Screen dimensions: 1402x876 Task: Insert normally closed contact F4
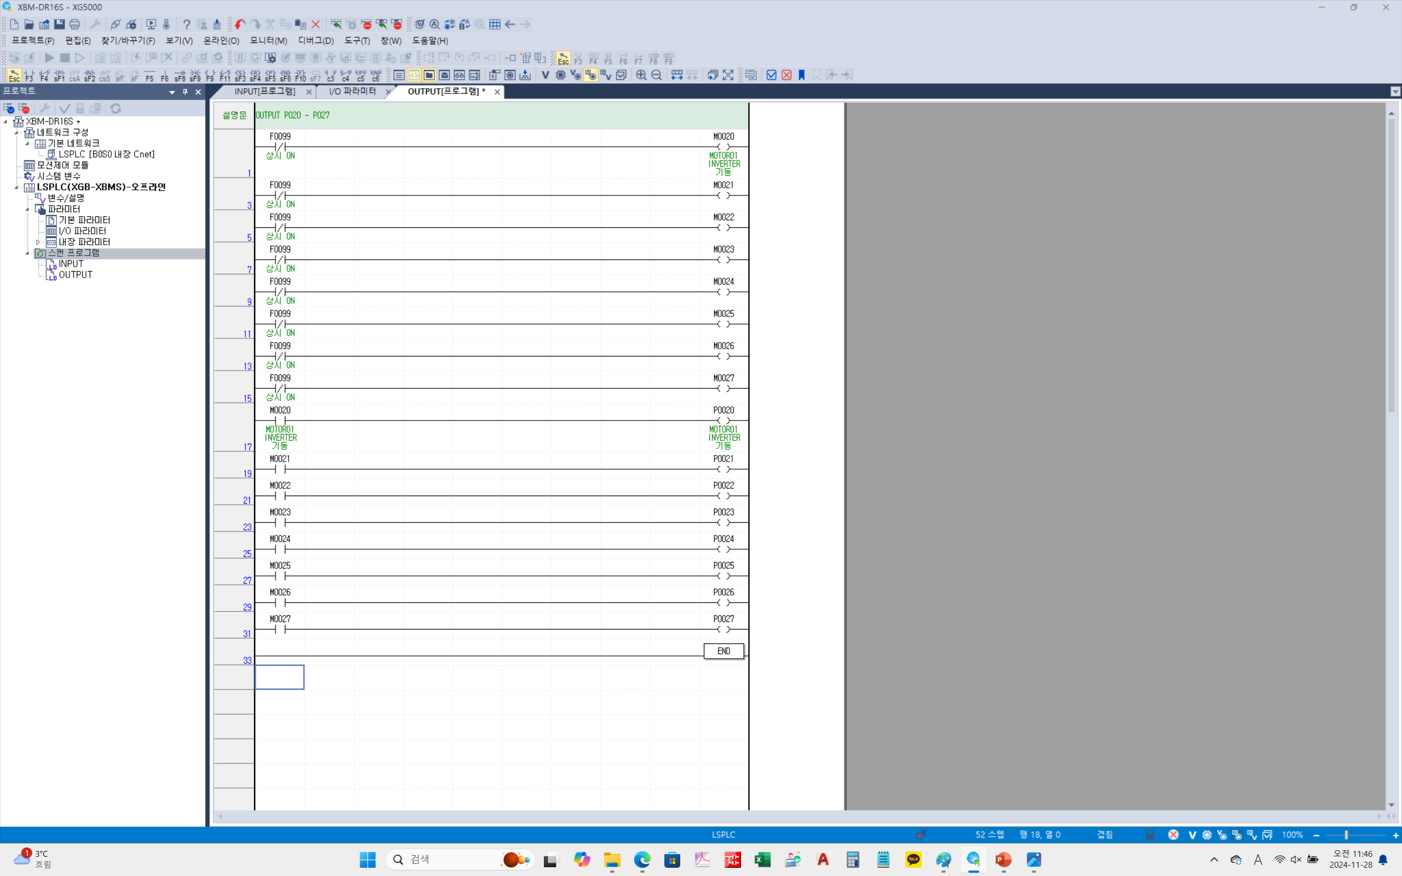pyautogui.click(x=44, y=76)
